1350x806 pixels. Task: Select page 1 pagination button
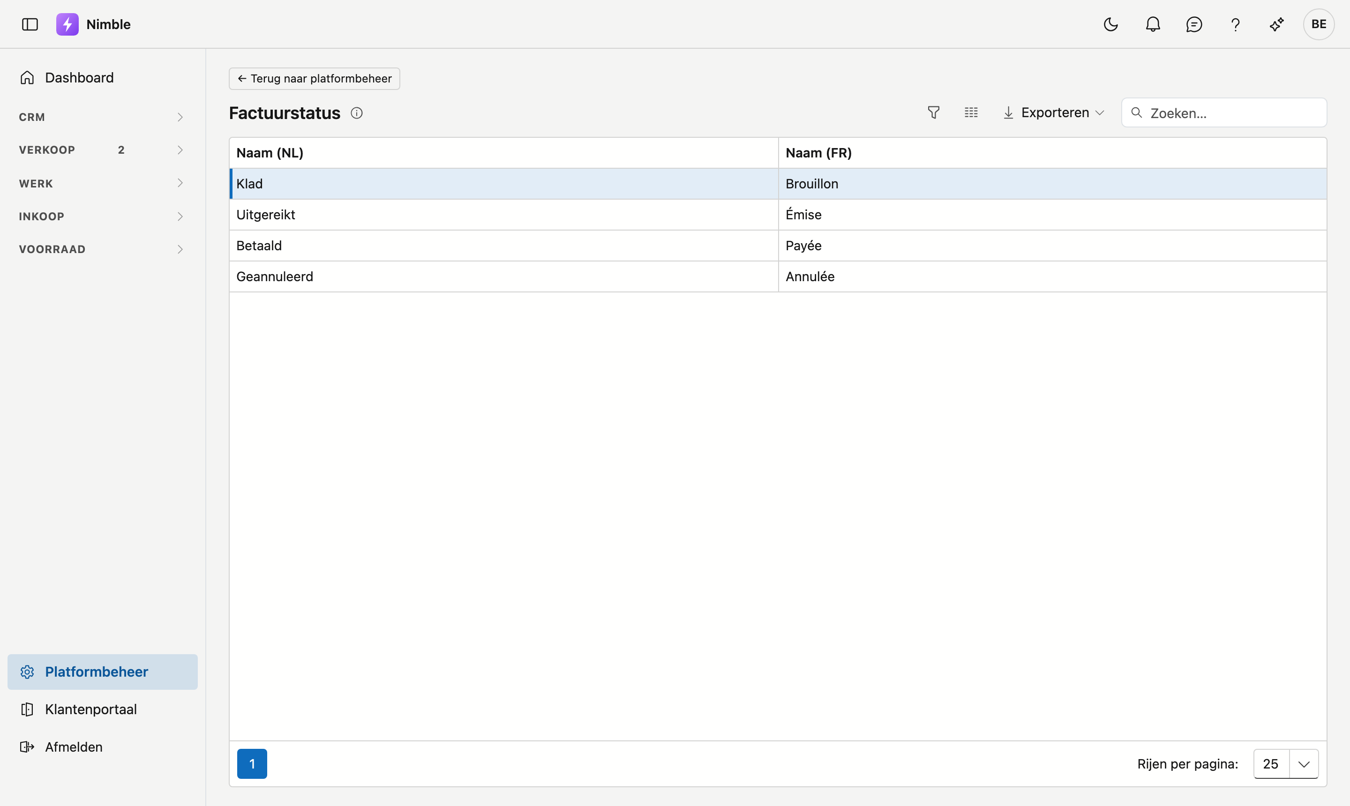252,764
